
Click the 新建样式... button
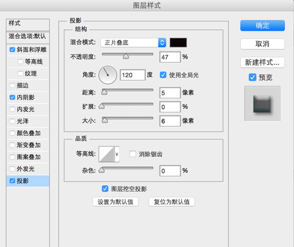tap(262, 62)
